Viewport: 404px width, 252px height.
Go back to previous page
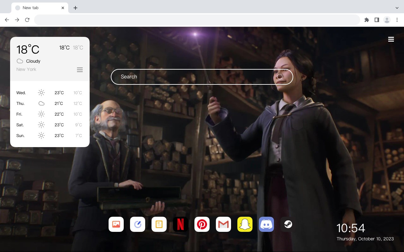(x=7, y=20)
